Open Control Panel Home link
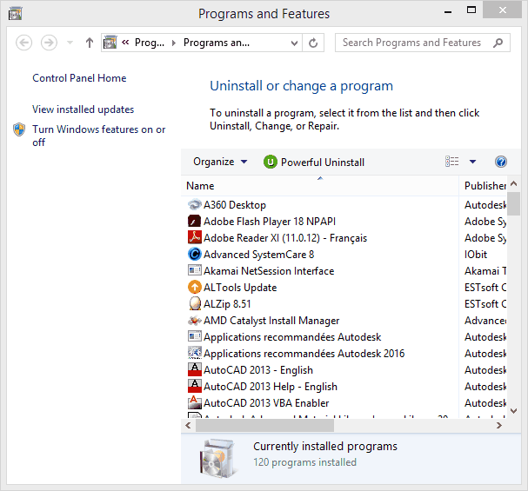Screen dimensions: 528x491 pyautogui.click(x=79, y=78)
